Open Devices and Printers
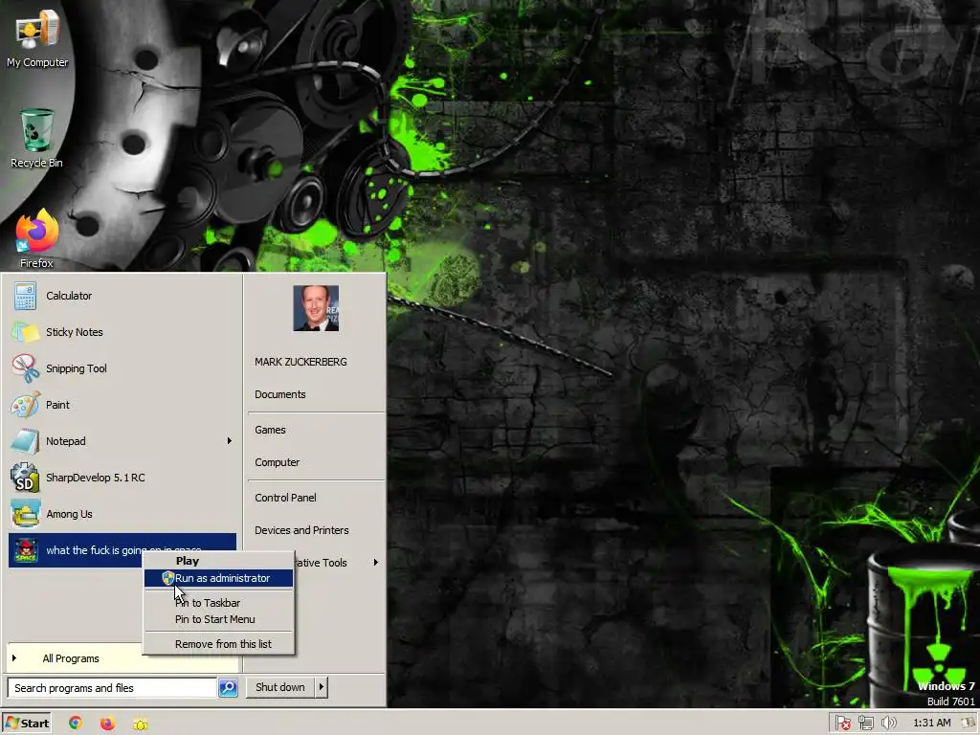Viewport: 980px width, 735px height. [x=301, y=530]
